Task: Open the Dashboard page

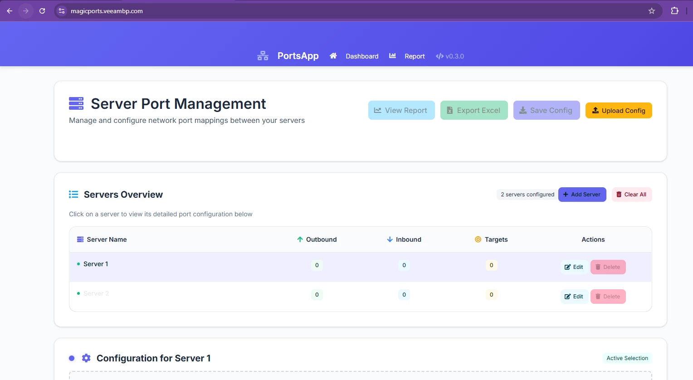Action: [x=362, y=56]
